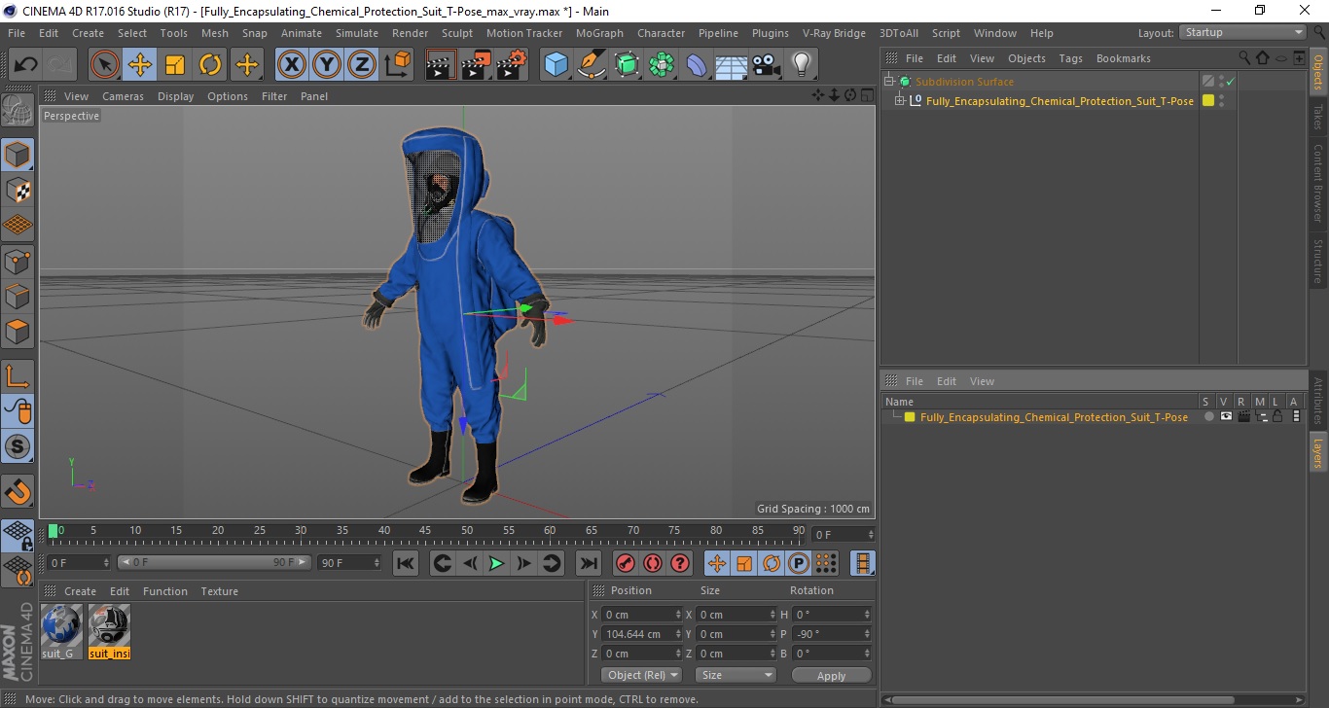
Task: Switch to Points mode
Action: [18, 261]
